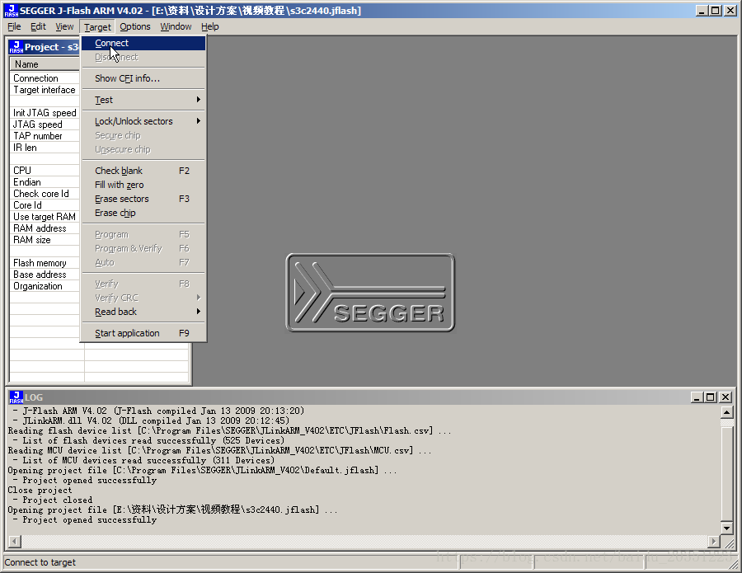Maximize the LOG window
Screen dimensions: 742x573
pyautogui.click(x=711, y=397)
